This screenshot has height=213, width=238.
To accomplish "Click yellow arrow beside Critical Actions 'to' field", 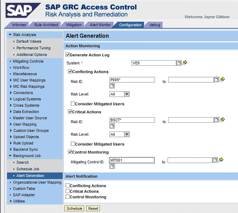I will [x=223, y=119].
